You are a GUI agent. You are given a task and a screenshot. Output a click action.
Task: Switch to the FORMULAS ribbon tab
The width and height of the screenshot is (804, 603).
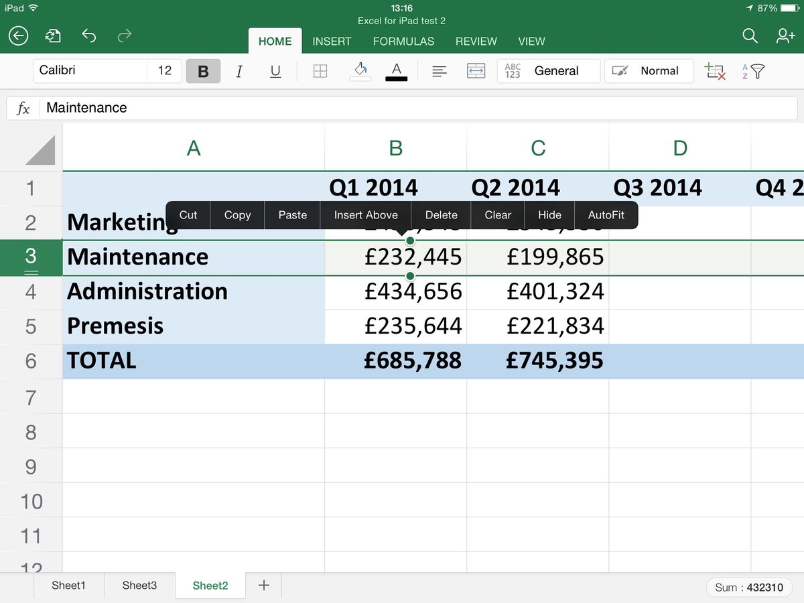(x=403, y=42)
